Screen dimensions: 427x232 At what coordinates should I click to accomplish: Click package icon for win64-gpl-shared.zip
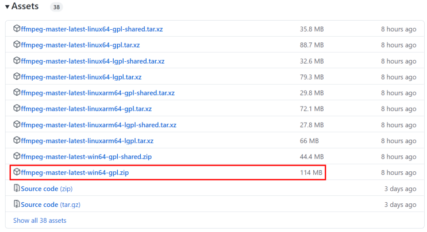point(17,156)
